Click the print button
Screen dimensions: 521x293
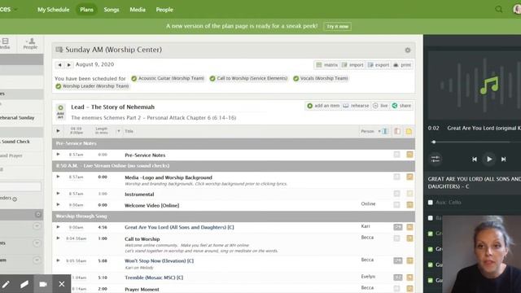click(402, 65)
